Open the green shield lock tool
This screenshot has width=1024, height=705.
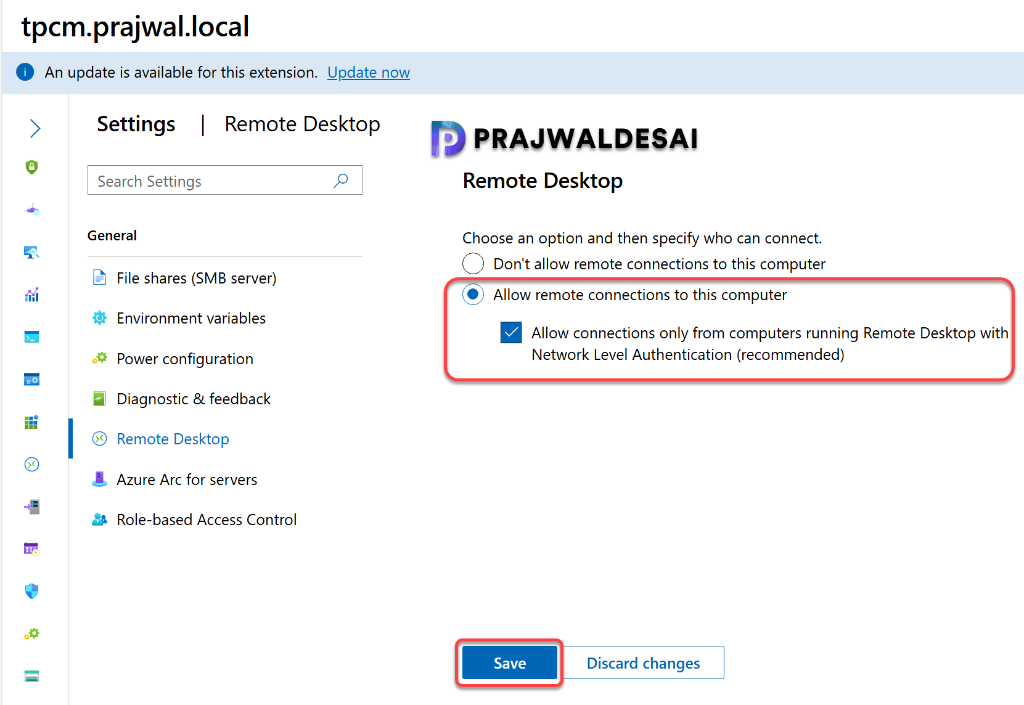coord(31,167)
